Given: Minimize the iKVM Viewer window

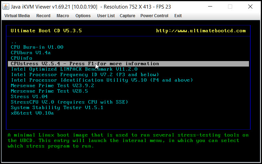Looking at the screenshot, I should pos(210,7).
